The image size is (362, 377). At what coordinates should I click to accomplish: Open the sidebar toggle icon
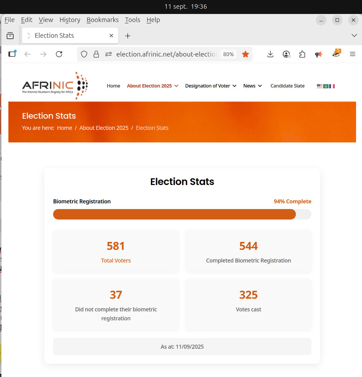pyautogui.click(x=12, y=54)
